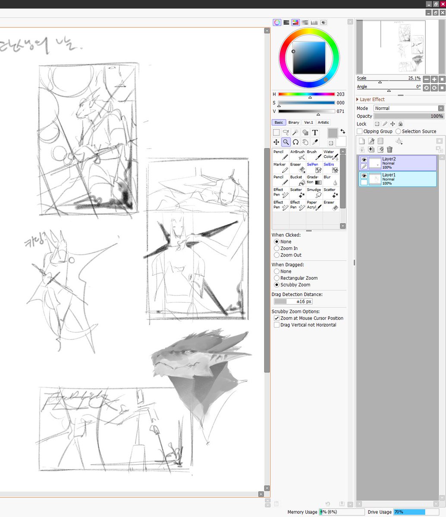Select the Text tool
Screen dimensions: 446x517
point(315,132)
